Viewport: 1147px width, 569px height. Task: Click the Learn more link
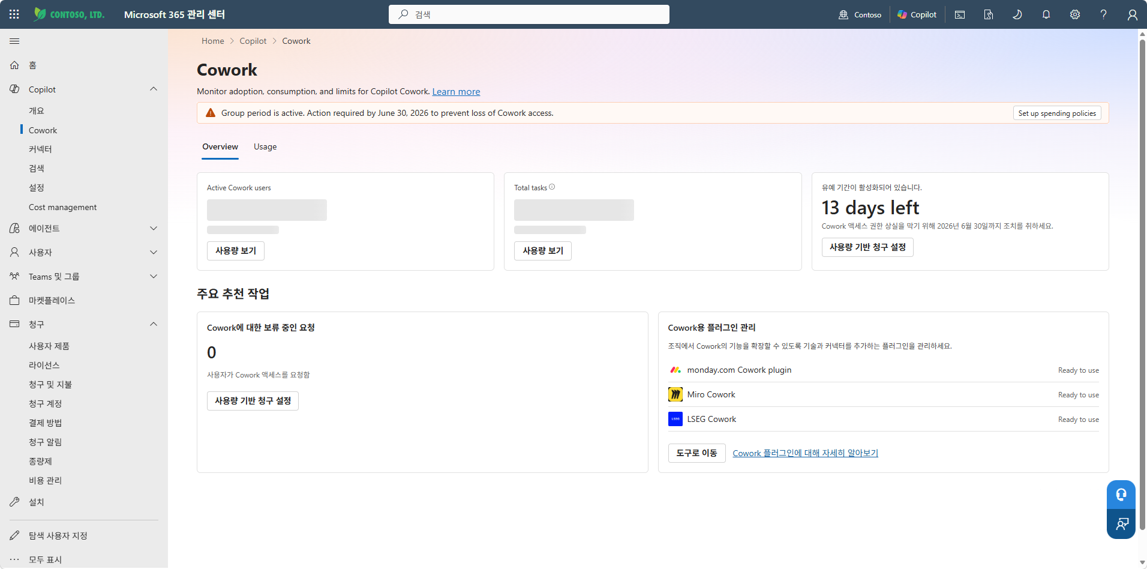coord(456,92)
